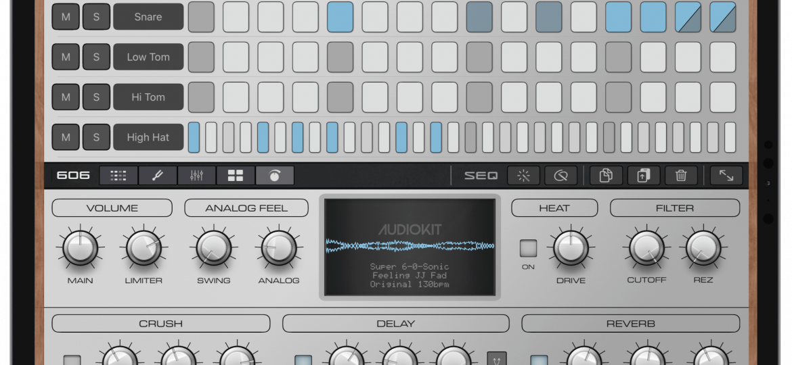Click the delay sync icon button
Viewport: 792px width, 365px height.
[x=496, y=358]
